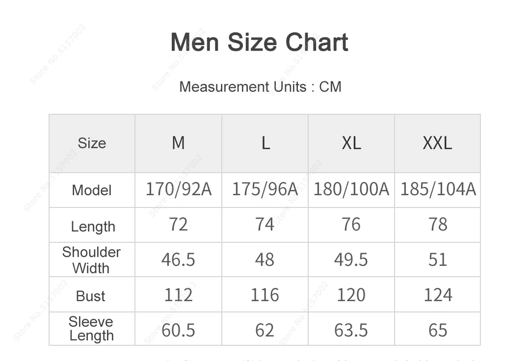Screen dimensions: 530x361
Task: Select the M size column header
Action: (x=178, y=143)
